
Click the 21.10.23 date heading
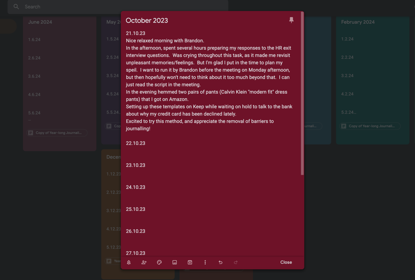(136, 33)
